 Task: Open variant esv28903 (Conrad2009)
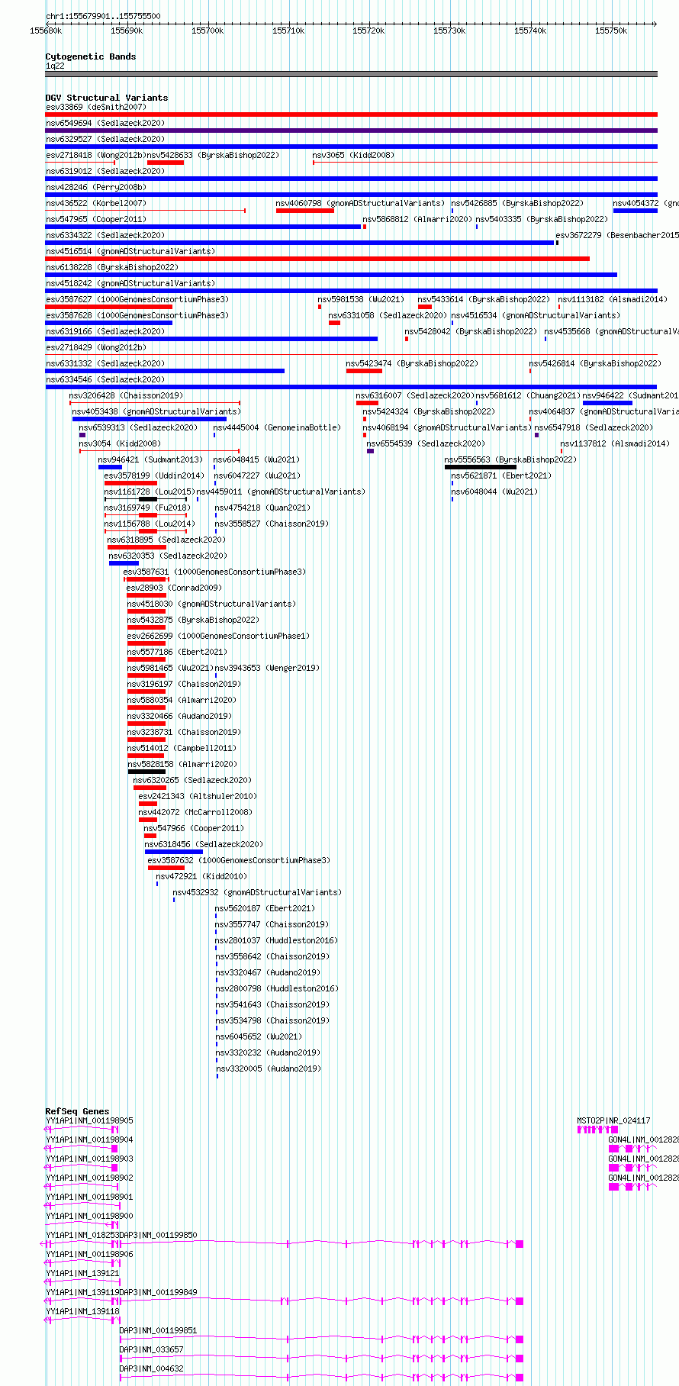pos(173,588)
